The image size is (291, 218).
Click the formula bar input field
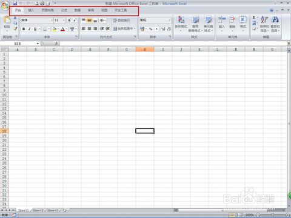173,44
